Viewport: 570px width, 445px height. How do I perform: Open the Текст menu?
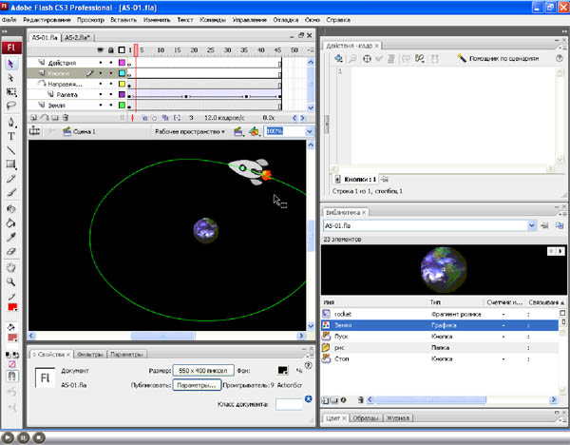click(x=184, y=20)
